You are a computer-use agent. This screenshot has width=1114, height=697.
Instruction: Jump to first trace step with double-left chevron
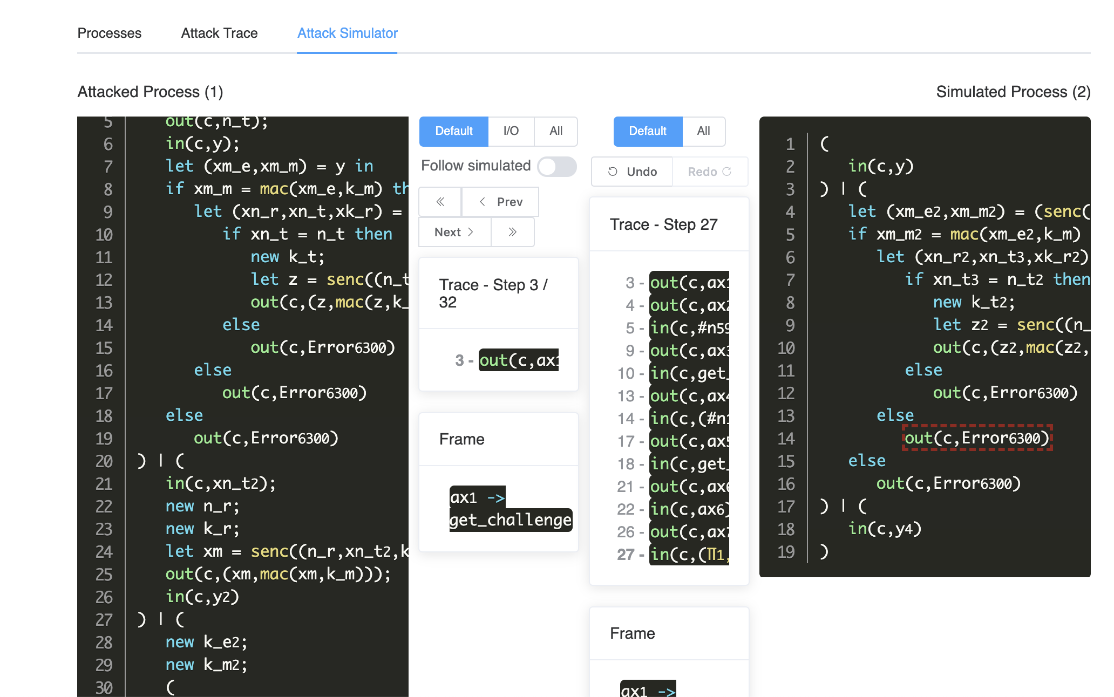pos(440,201)
